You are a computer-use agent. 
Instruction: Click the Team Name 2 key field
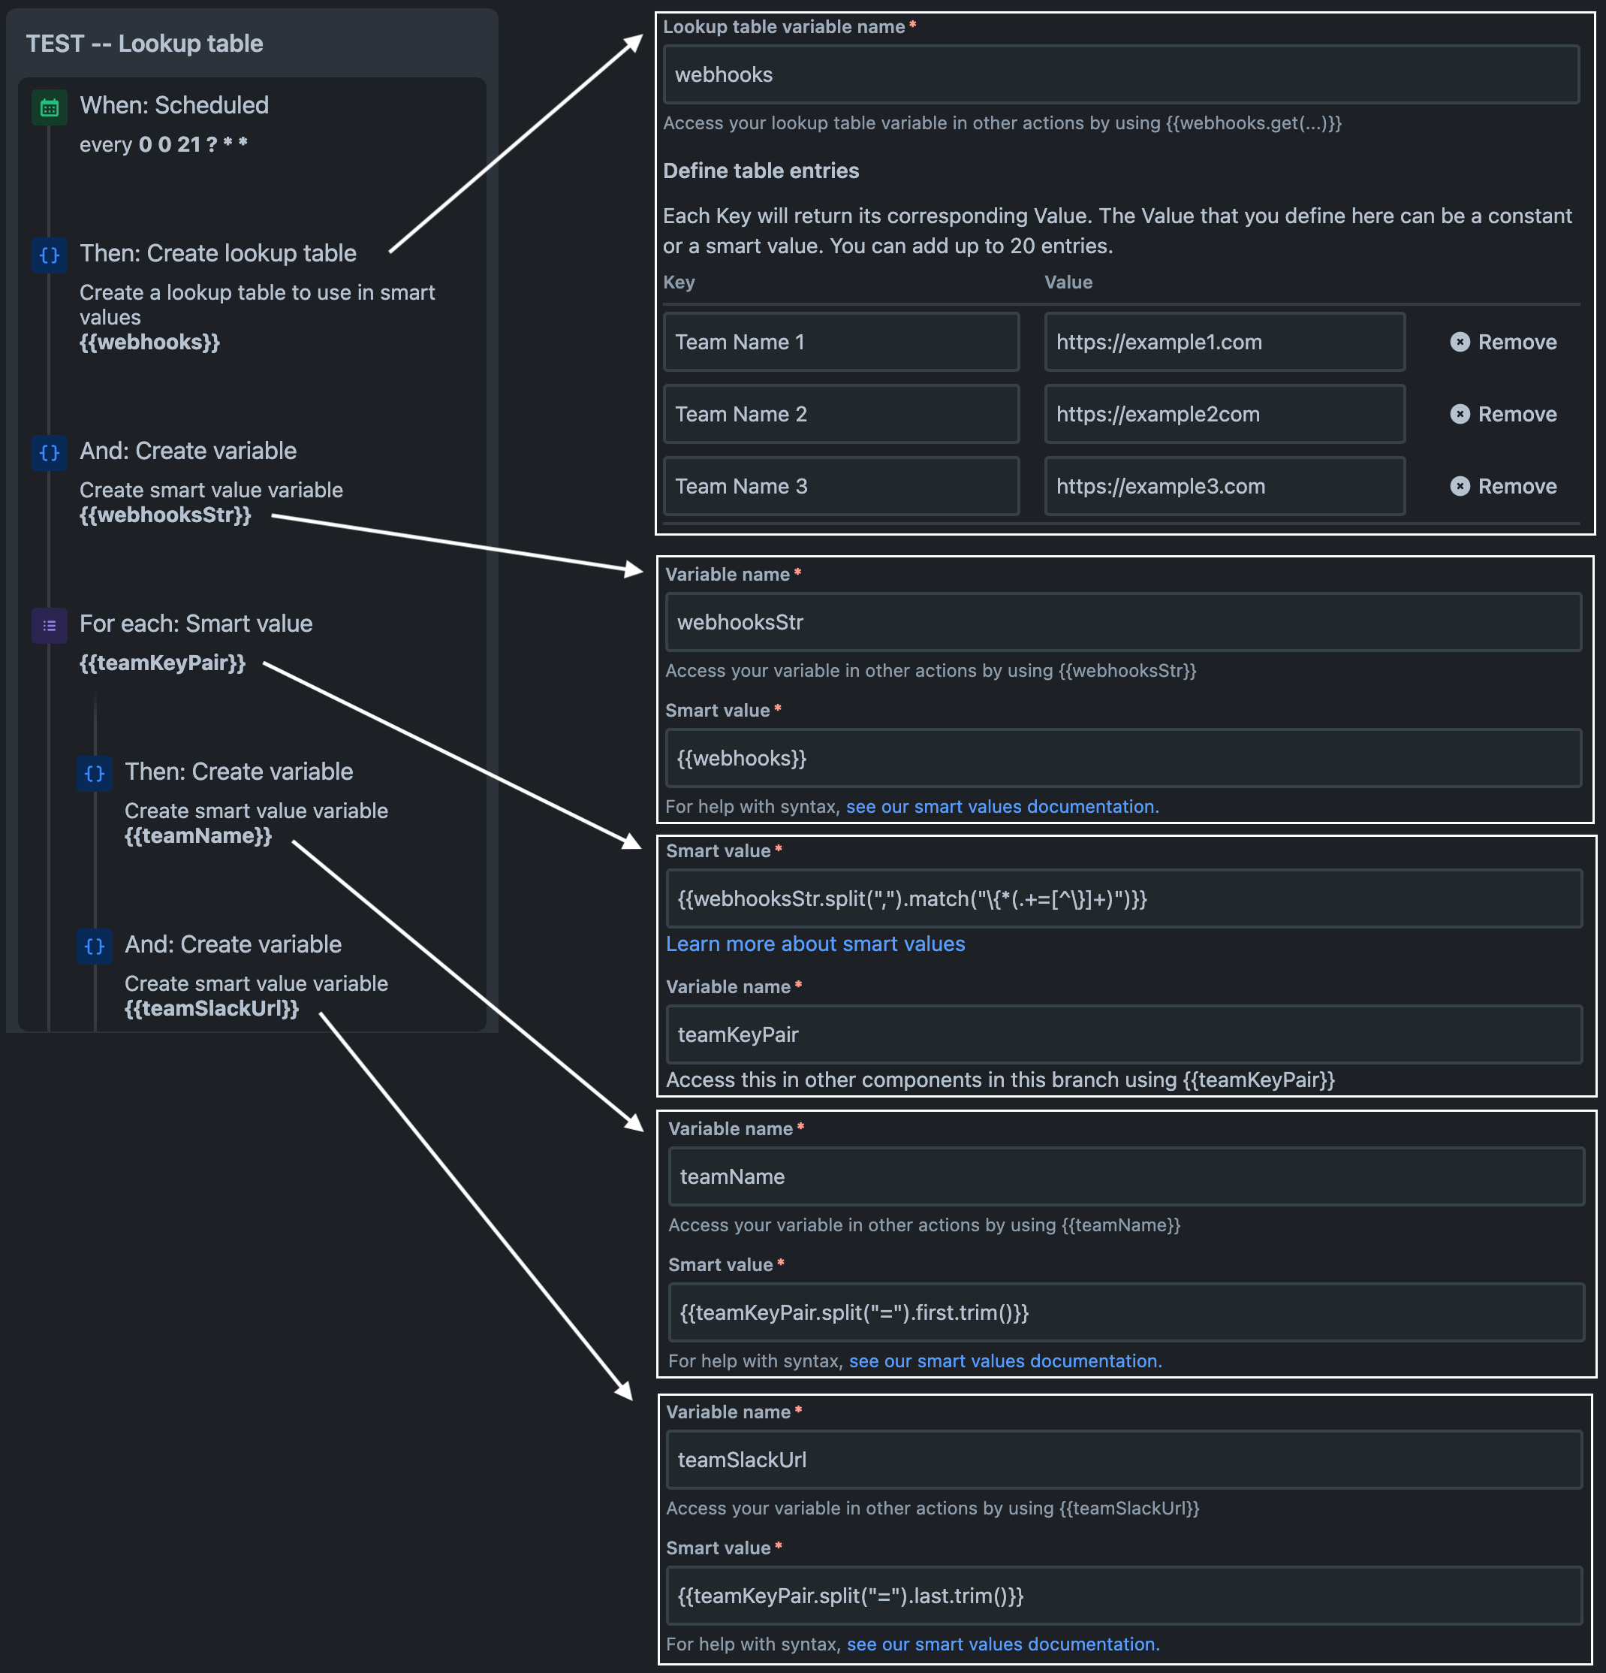pyautogui.click(x=841, y=414)
